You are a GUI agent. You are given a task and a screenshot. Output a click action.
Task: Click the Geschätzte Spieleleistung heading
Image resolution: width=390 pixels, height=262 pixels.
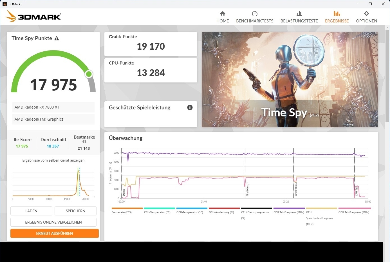[x=140, y=108]
